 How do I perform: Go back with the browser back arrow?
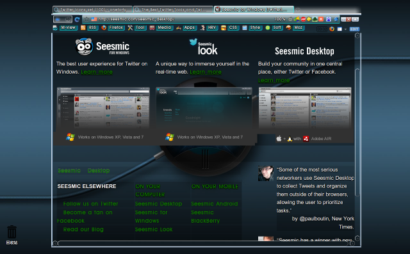58,19
